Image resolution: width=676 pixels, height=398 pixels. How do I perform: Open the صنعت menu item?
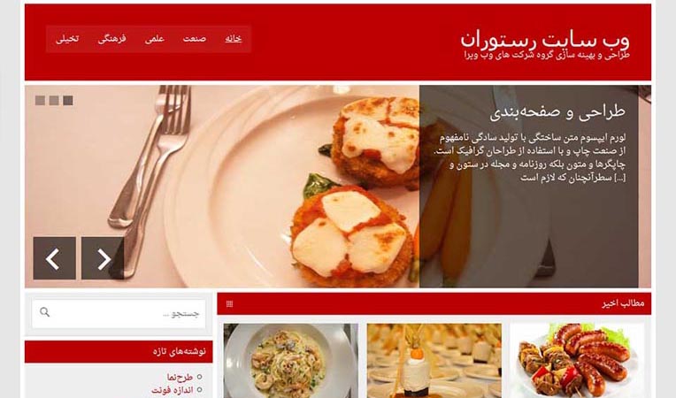[x=195, y=39]
